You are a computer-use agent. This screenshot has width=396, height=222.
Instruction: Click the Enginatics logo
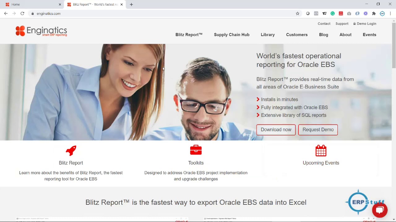tap(41, 31)
